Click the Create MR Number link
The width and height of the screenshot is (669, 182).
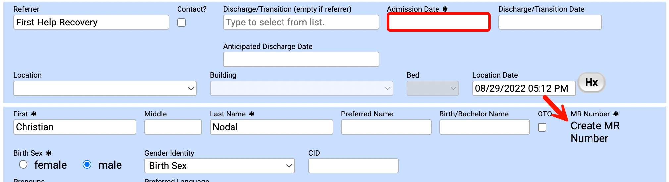595,132
